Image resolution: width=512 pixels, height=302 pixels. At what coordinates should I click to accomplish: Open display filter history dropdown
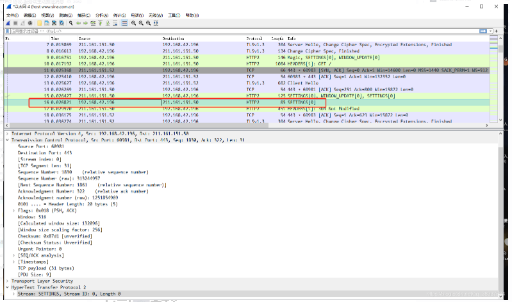[x=490, y=31]
